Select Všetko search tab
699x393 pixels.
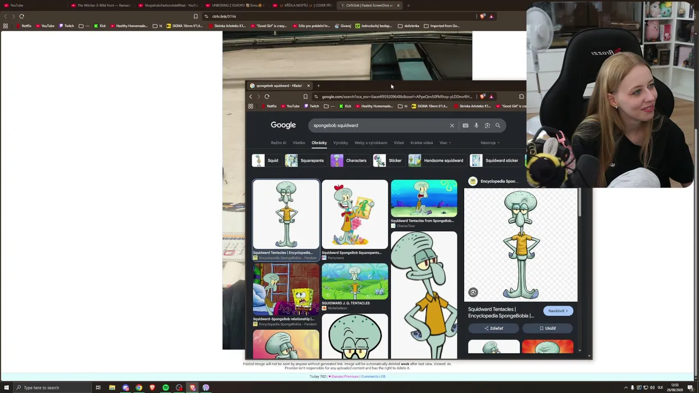[299, 143]
